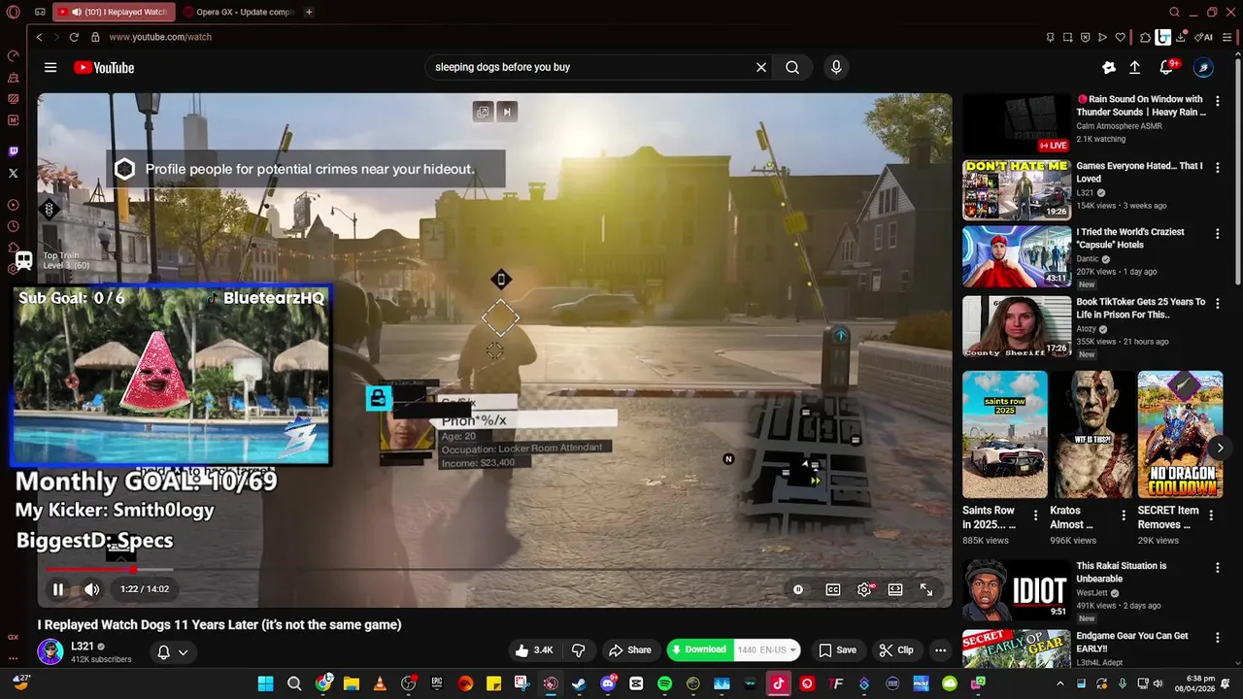This screenshot has width=1243, height=699.
Task: Open more actions three-dot menu below video
Action: point(940,650)
